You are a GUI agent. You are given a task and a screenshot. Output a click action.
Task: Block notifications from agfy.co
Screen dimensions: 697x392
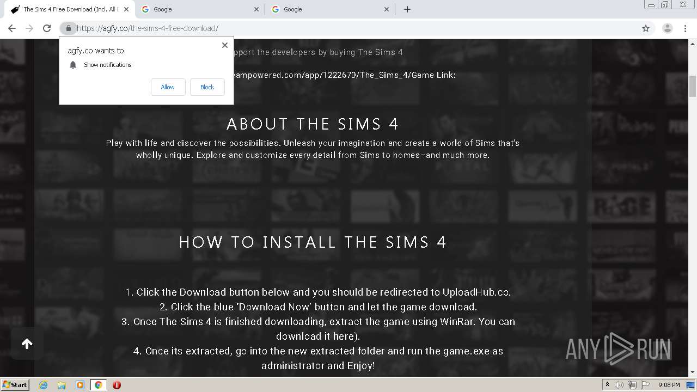(x=207, y=87)
